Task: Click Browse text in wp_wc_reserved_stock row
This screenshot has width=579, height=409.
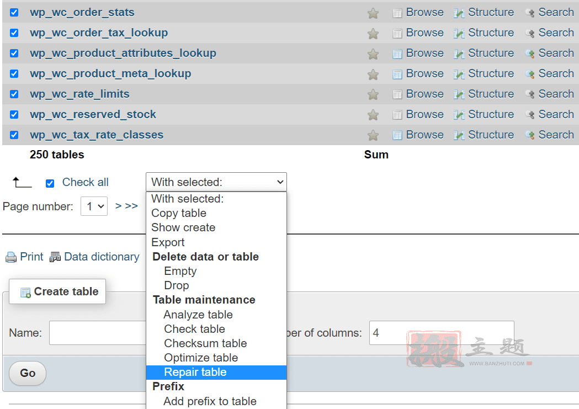Action: tap(424, 114)
